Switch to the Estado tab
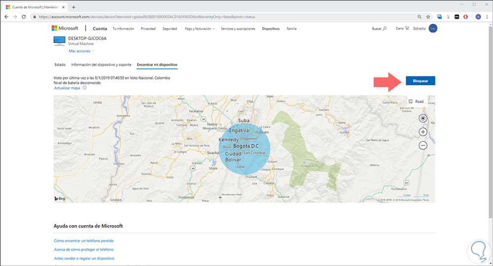The height and width of the screenshot is (266, 493). click(60, 65)
